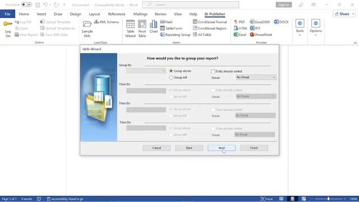The width and height of the screenshot is (359, 202).
Task: Preview the template as HTML
Action: (241, 29)
